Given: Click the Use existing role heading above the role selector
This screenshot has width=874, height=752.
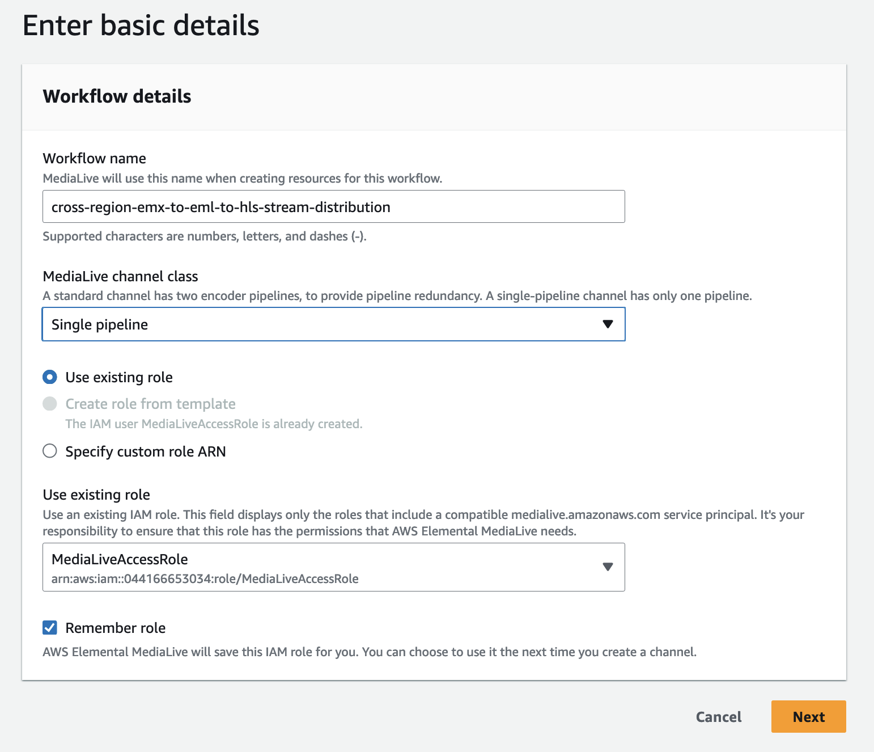Looking at the screenshot, I should coord(96,495).
